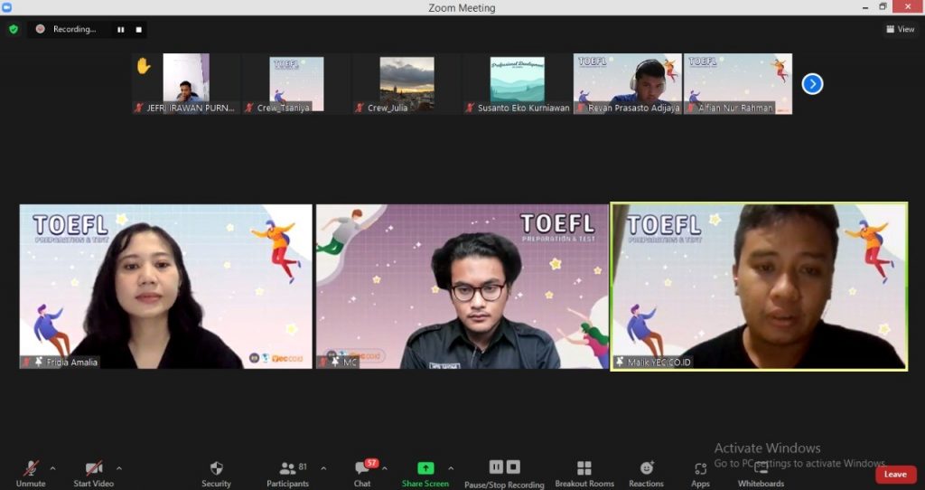Stop the recording in top bar
The width and height of the screenshot is (925, 490).
138,29
